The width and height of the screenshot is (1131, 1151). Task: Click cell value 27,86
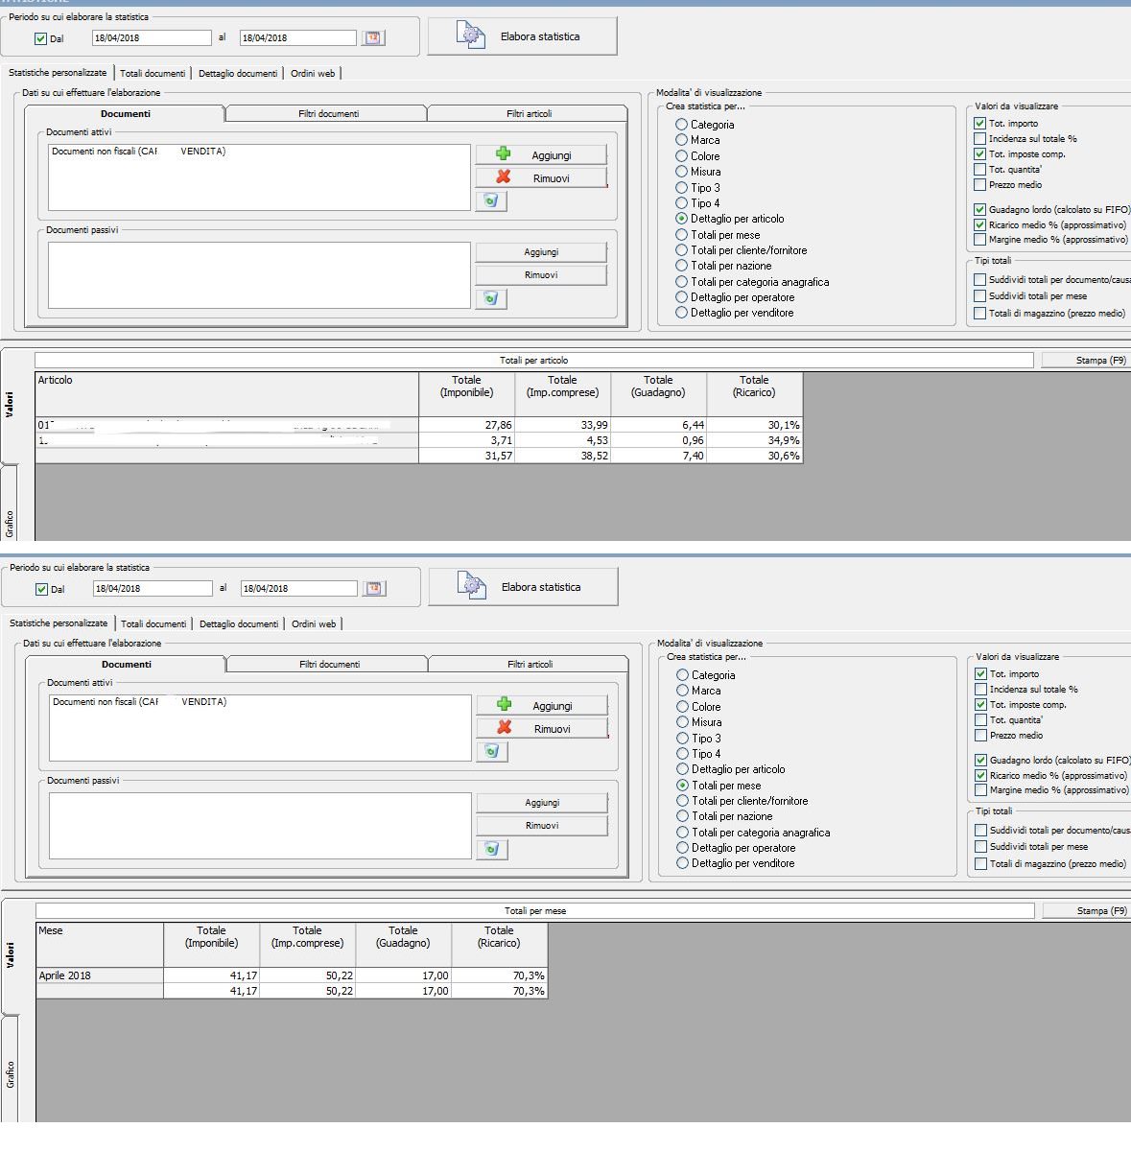pos(466,425)
